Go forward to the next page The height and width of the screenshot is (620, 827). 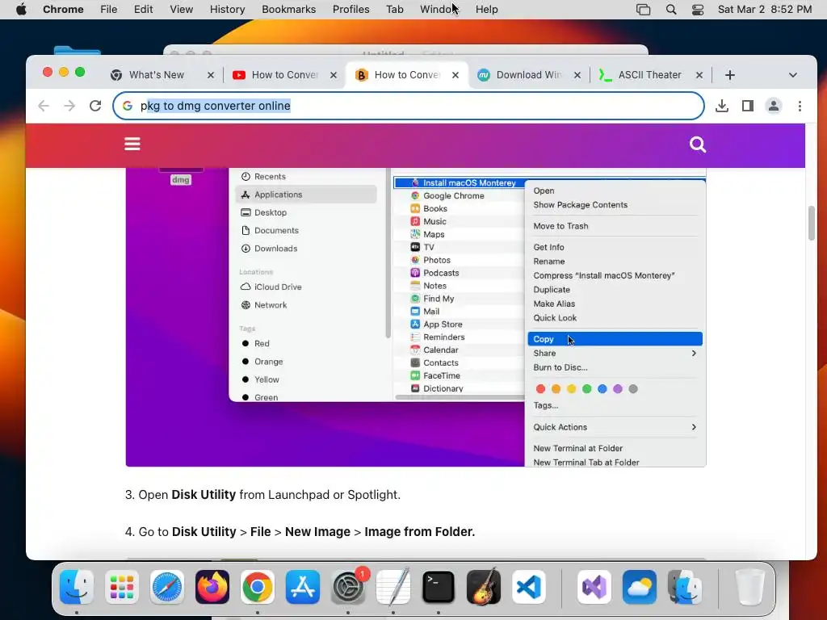[x=69, y=106]
